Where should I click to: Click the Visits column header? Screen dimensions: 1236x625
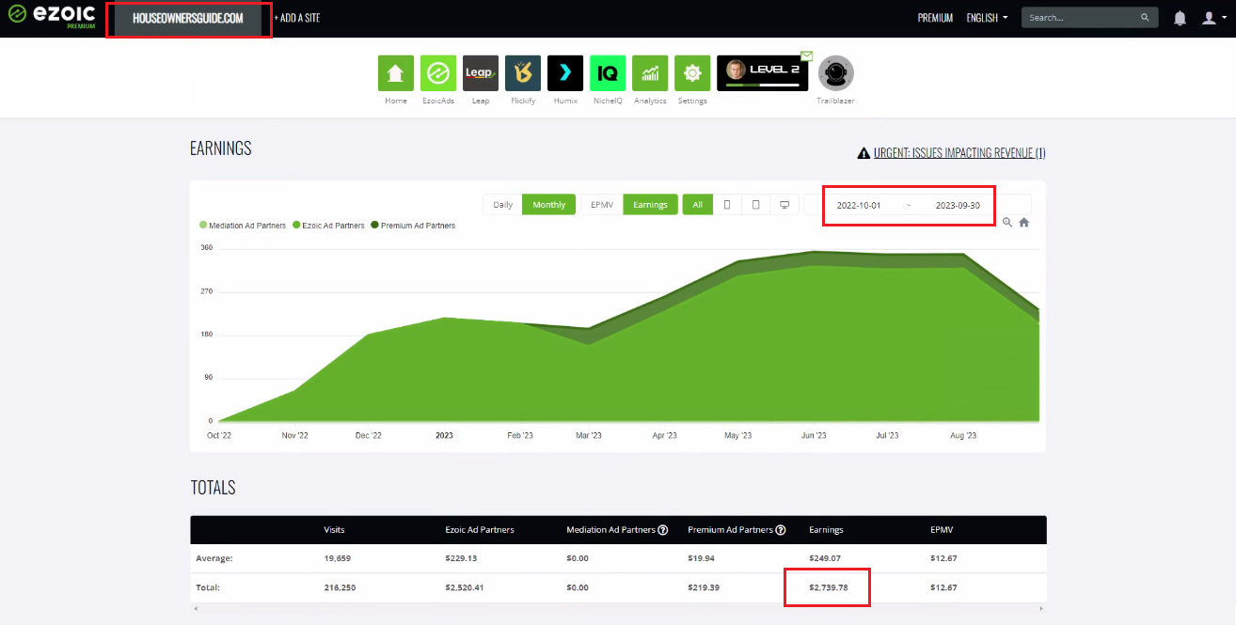(334, 530)
